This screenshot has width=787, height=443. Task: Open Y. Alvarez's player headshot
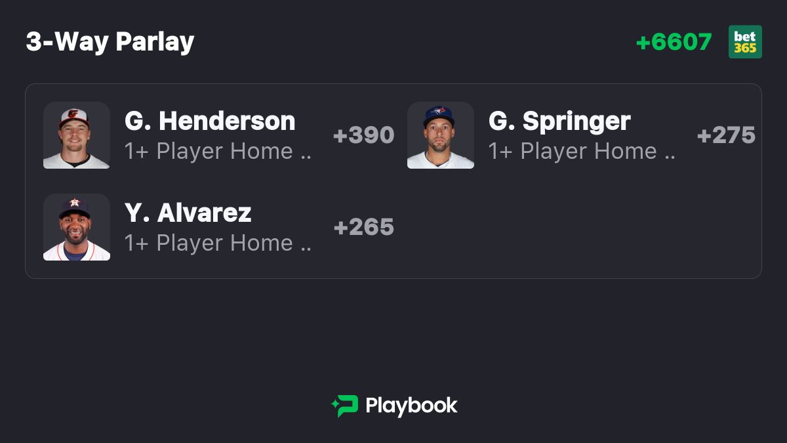pos(77,227)
